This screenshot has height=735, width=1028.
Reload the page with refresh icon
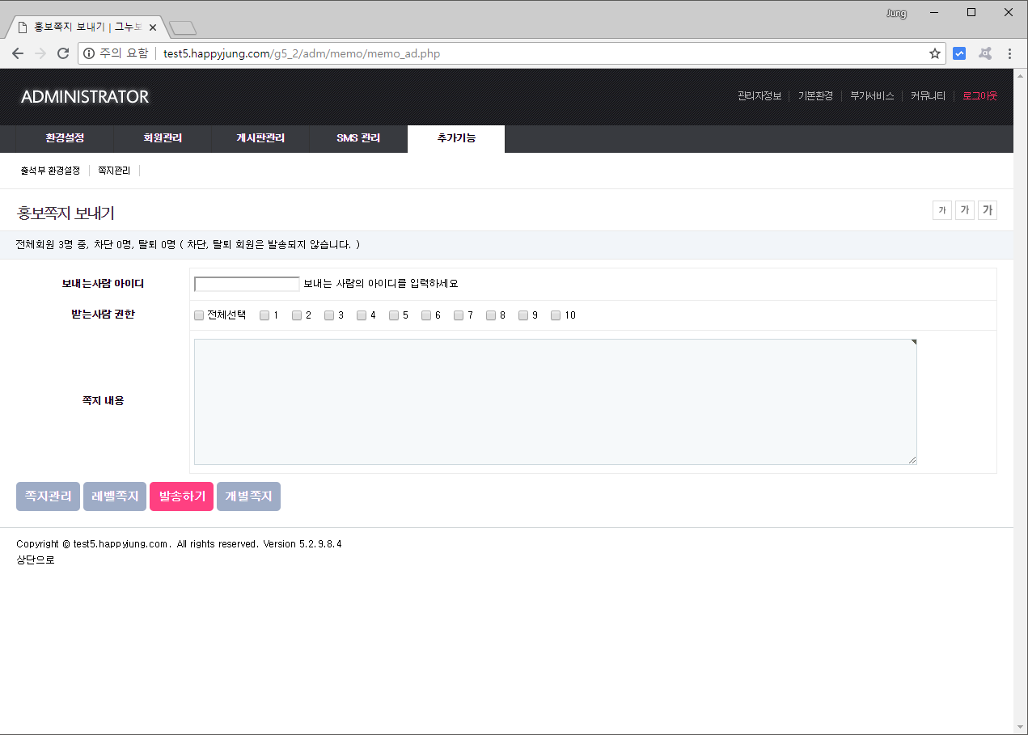62,54
